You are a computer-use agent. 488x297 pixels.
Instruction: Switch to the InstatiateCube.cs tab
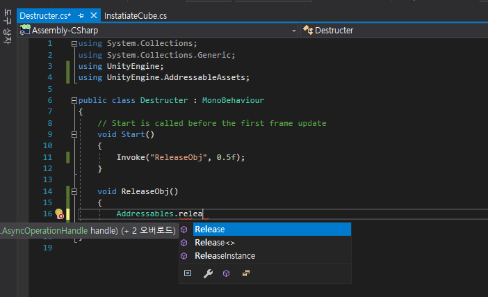click(135, 15)
